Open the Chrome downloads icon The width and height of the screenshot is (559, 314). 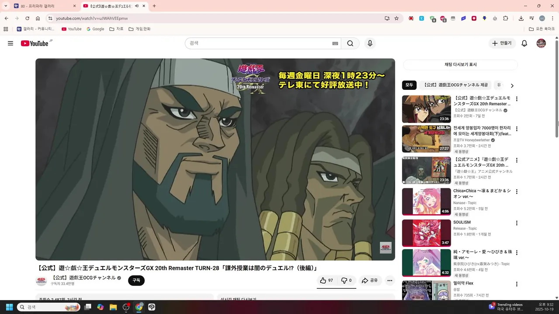click(x=521, y=18)
